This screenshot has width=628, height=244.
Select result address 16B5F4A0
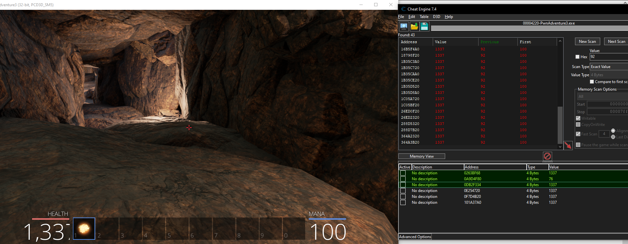[x=410, y=49]
